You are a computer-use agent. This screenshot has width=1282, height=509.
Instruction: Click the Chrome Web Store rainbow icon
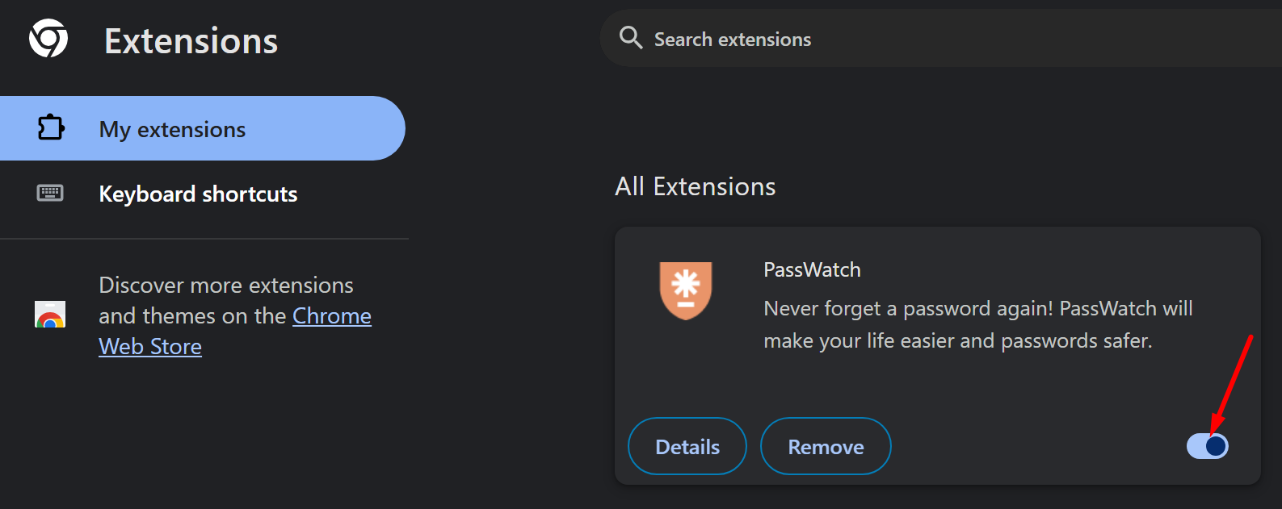coord(50,314)
